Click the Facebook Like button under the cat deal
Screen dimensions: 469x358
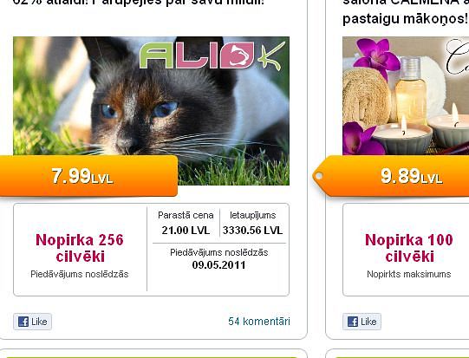coord(32,322)
